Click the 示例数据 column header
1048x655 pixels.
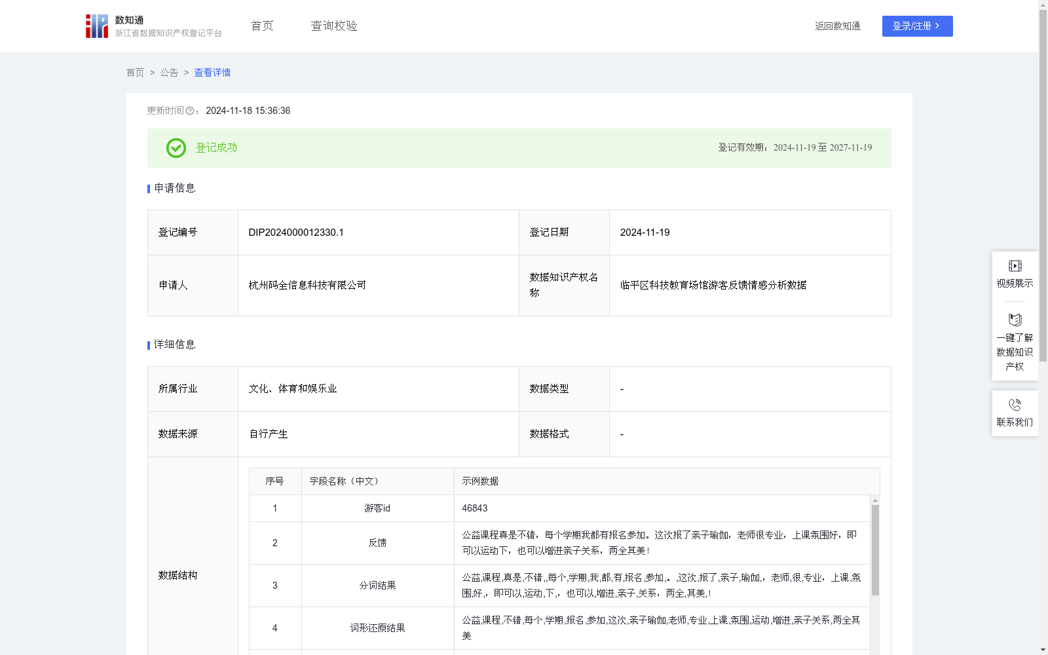[667, 481]
